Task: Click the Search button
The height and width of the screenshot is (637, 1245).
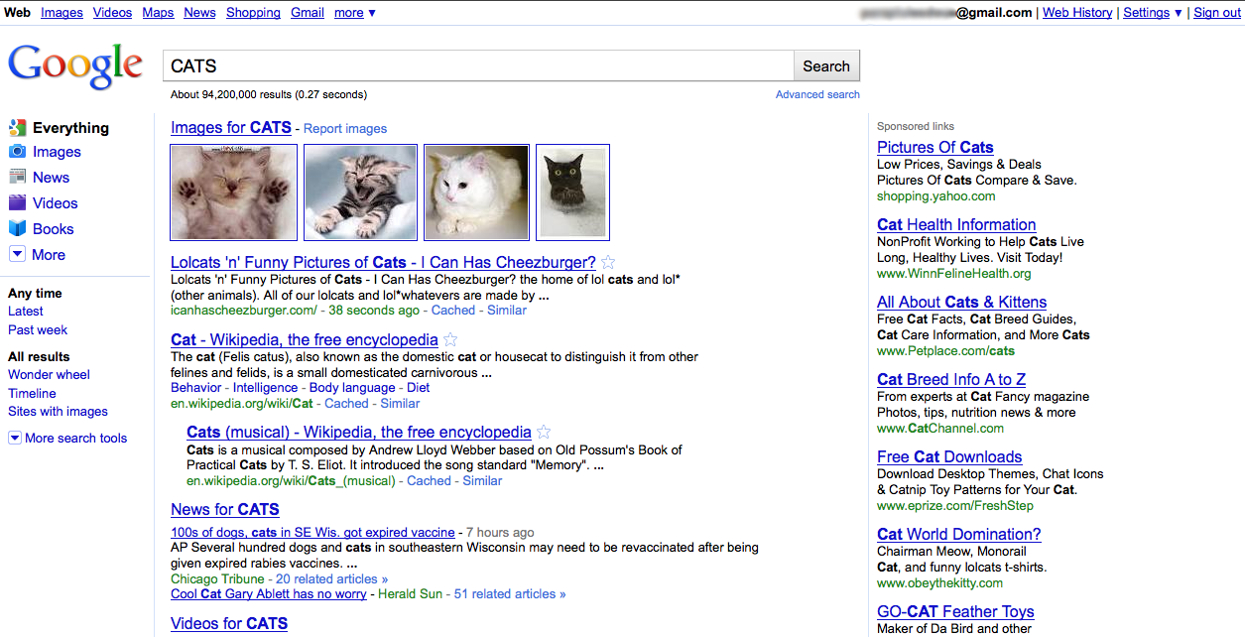Action: (826, 66)
